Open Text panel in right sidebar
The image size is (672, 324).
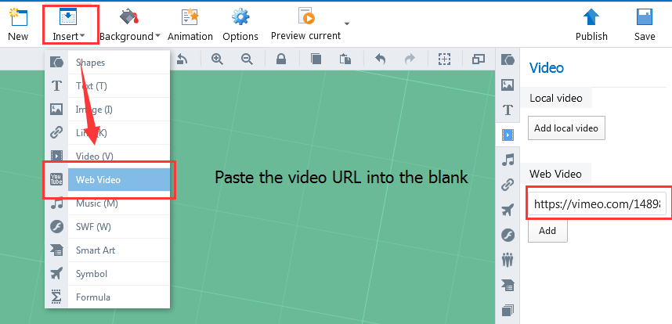[508, 110]
